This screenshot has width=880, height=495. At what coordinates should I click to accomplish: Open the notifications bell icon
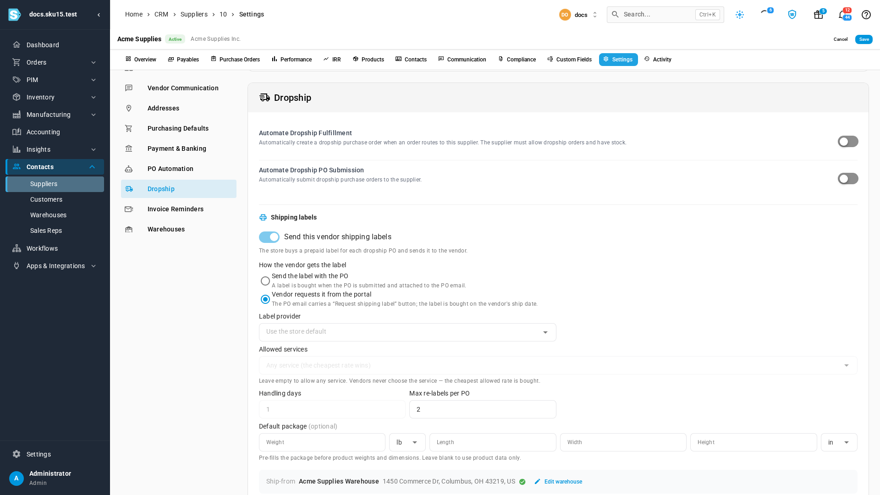coord(842,15)
